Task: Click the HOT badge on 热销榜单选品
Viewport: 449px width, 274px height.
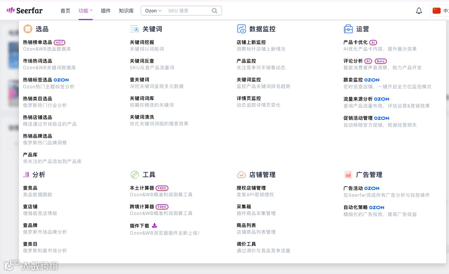Action: [59, 42]
